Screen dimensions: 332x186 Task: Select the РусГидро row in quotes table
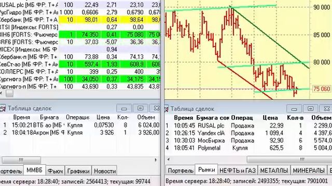[x=80, y=12]
